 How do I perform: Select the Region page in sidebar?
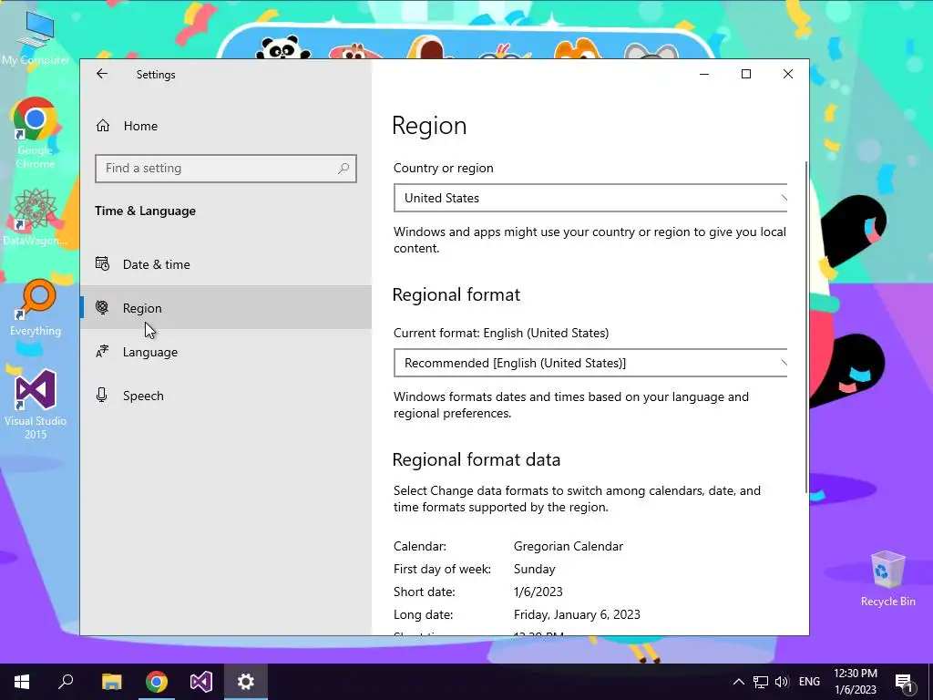point(226,308)
